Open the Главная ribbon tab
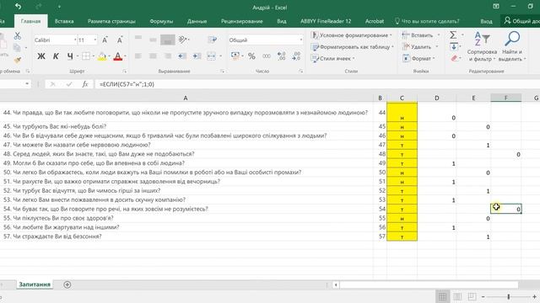 [x=30, y=21]
